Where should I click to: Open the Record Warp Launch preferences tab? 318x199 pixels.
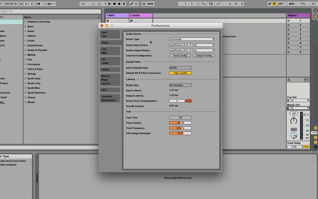pos(110,80)
